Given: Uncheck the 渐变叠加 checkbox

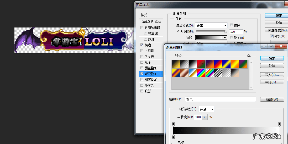Looking at the screenshot, I should 142,74.
